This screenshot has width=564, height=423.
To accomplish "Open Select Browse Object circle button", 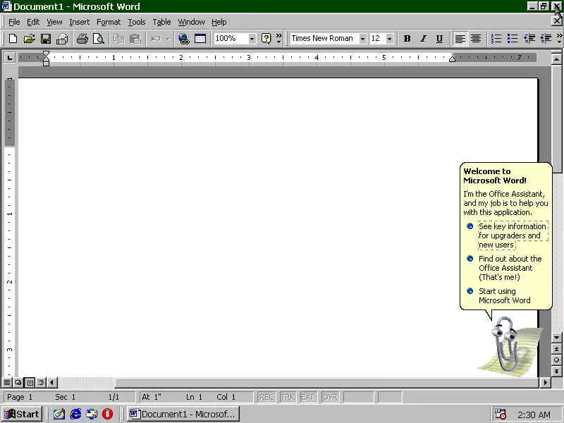I will [x=556, y=360].
